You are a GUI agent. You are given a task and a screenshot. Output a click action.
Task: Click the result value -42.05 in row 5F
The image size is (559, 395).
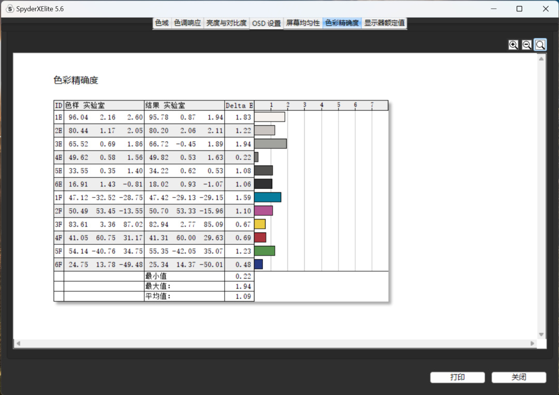(x=184, y=251)
